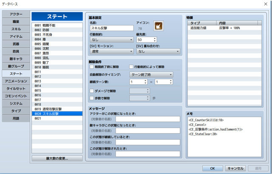Switch to タイルセット tab
This screenshot has height=174, width=272.
pyautogui.click(x=16, y=88)
